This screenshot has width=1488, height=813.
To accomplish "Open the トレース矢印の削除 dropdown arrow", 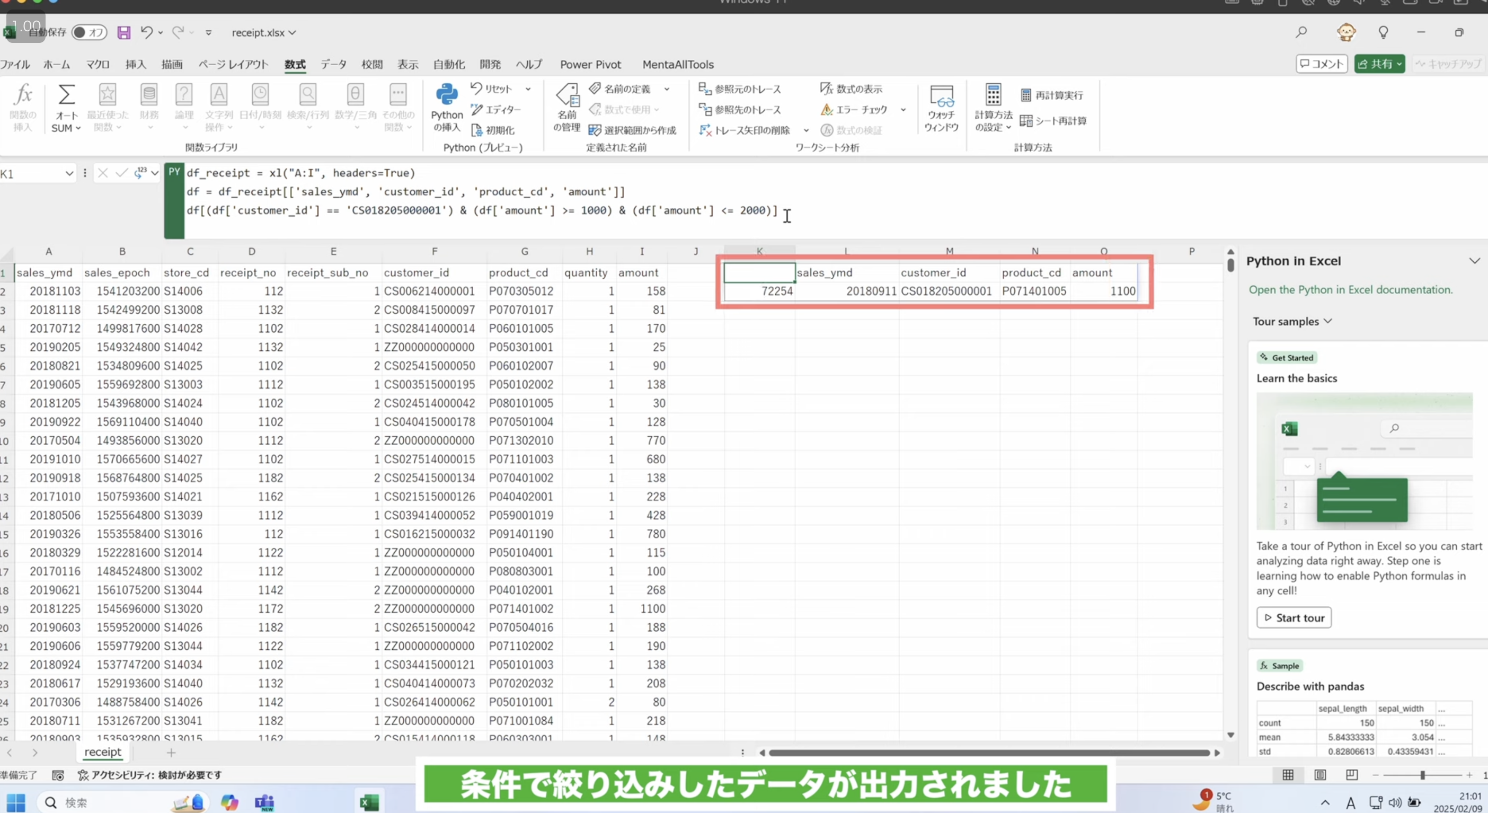I will [x=807, y=130].
